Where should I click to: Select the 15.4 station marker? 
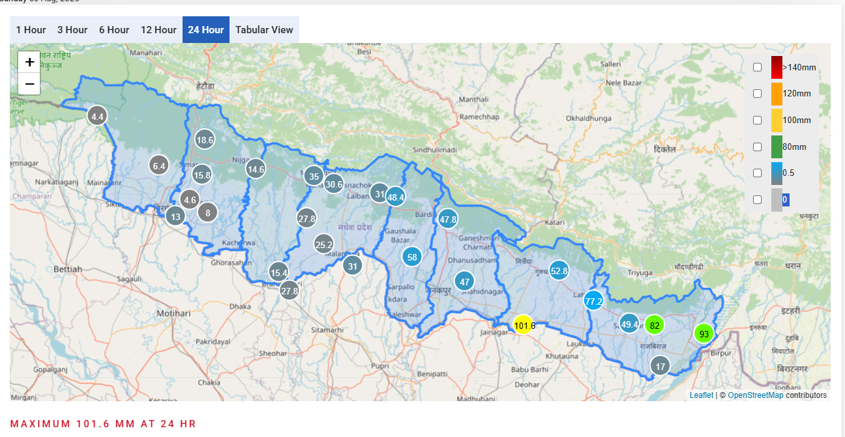point(278,272)
